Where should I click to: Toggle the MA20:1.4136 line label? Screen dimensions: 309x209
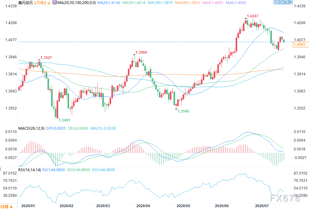click(x=109, y=3)
